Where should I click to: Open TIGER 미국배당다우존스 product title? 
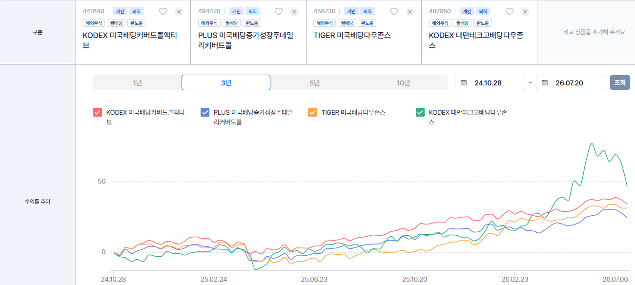coord(352,35)
